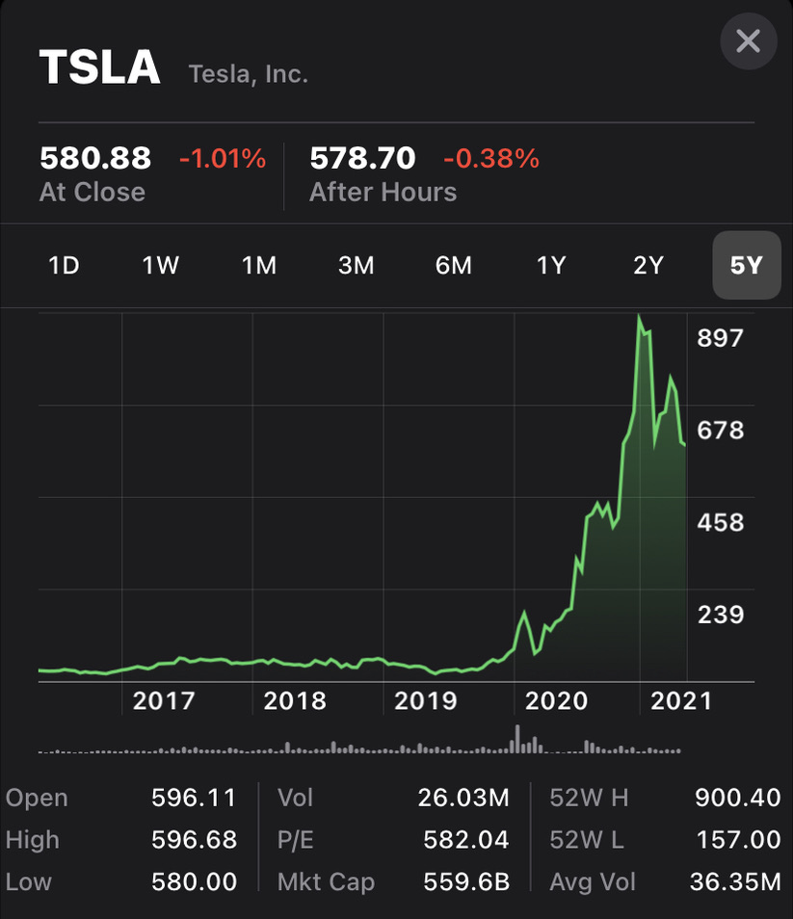
Task: Tap the P/E ratio 582.04
Action: 466,840
